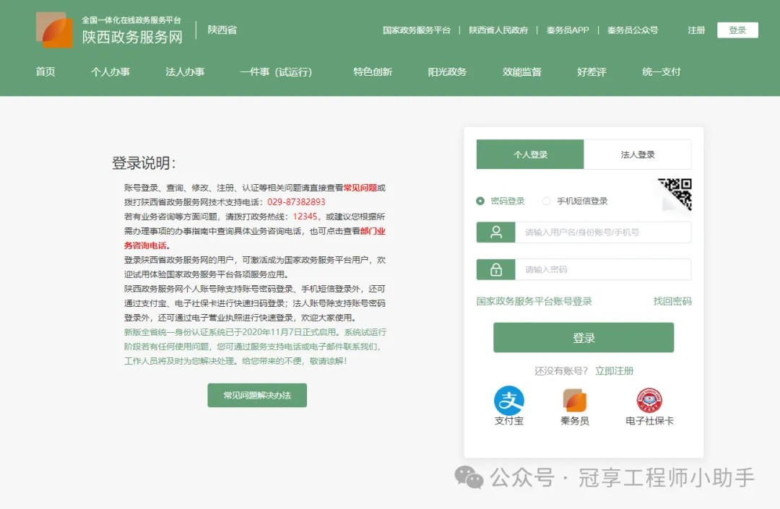
Task: Click the padlock icon beside password field
Action: [x=496, y=269]
